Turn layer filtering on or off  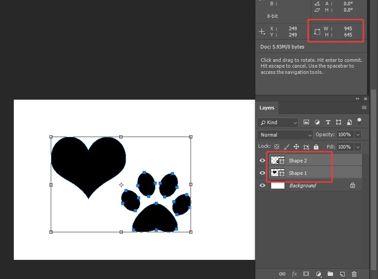click(x=359, y=121)
